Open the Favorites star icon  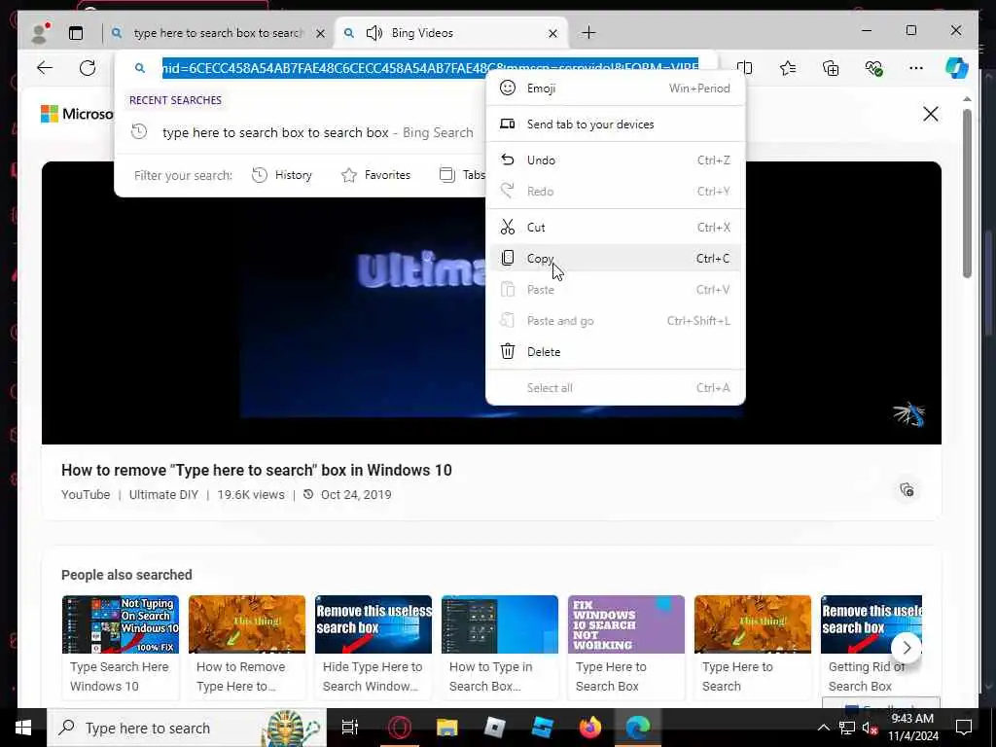[788, 68]
